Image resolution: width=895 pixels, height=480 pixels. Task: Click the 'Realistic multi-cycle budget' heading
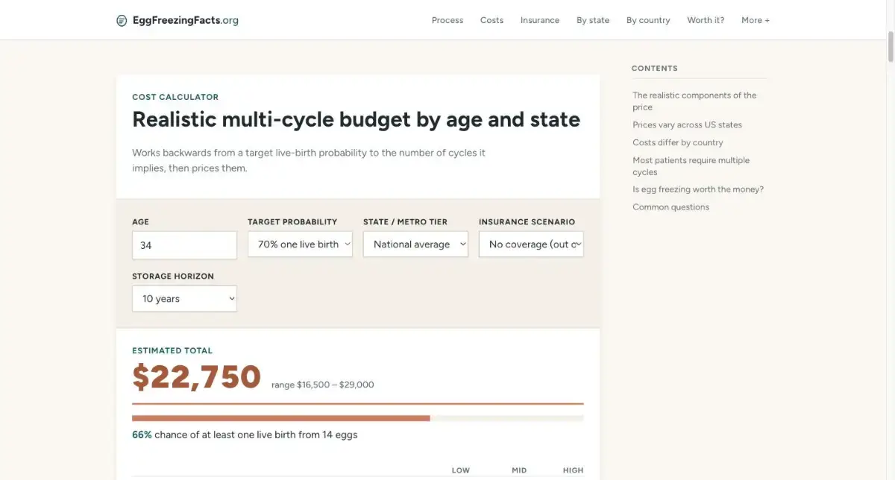[x=356, y=119]
